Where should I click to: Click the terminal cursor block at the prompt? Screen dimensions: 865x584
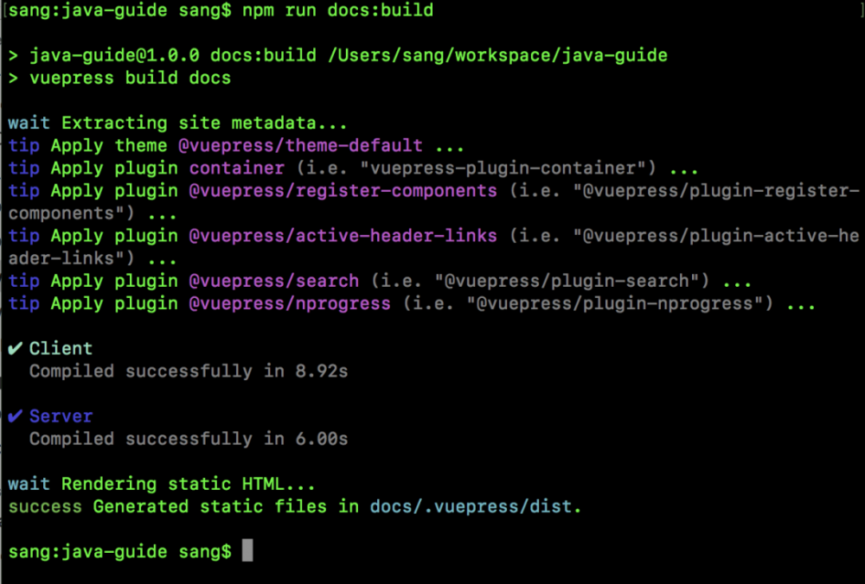click(247, 551)
